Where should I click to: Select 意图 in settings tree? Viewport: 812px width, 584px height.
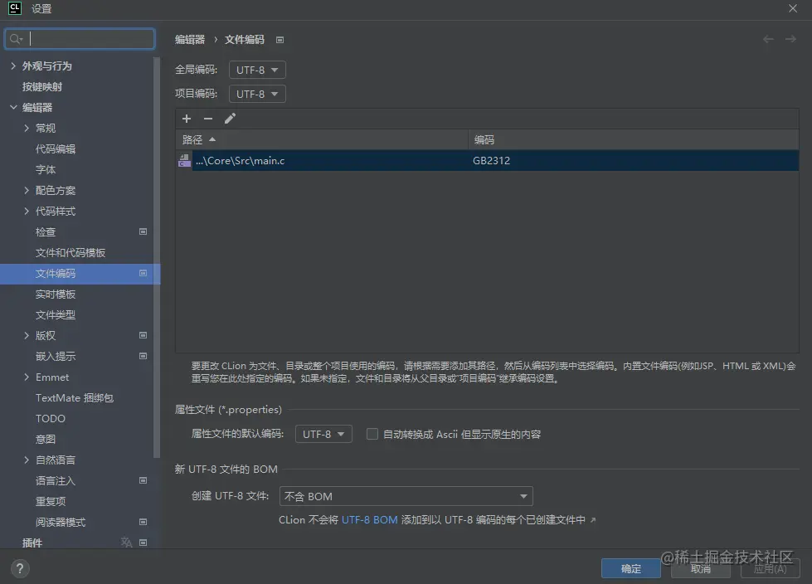[46, 439]
